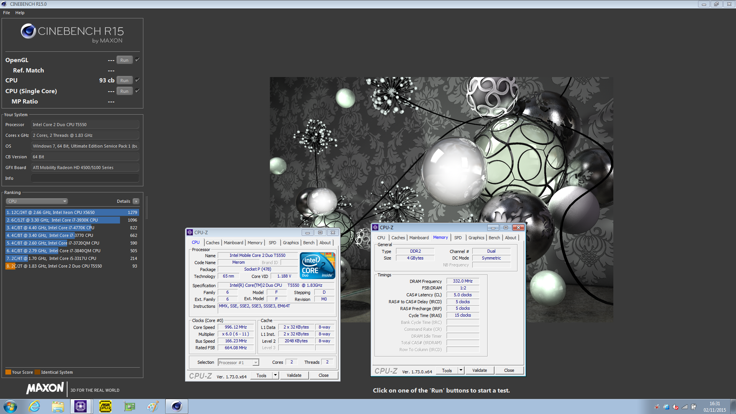Viewport: 736px width, 414px height.
Task: Switch to Cinebench taskbar icon
Action: pyautogui.click(x=177, y=406)
